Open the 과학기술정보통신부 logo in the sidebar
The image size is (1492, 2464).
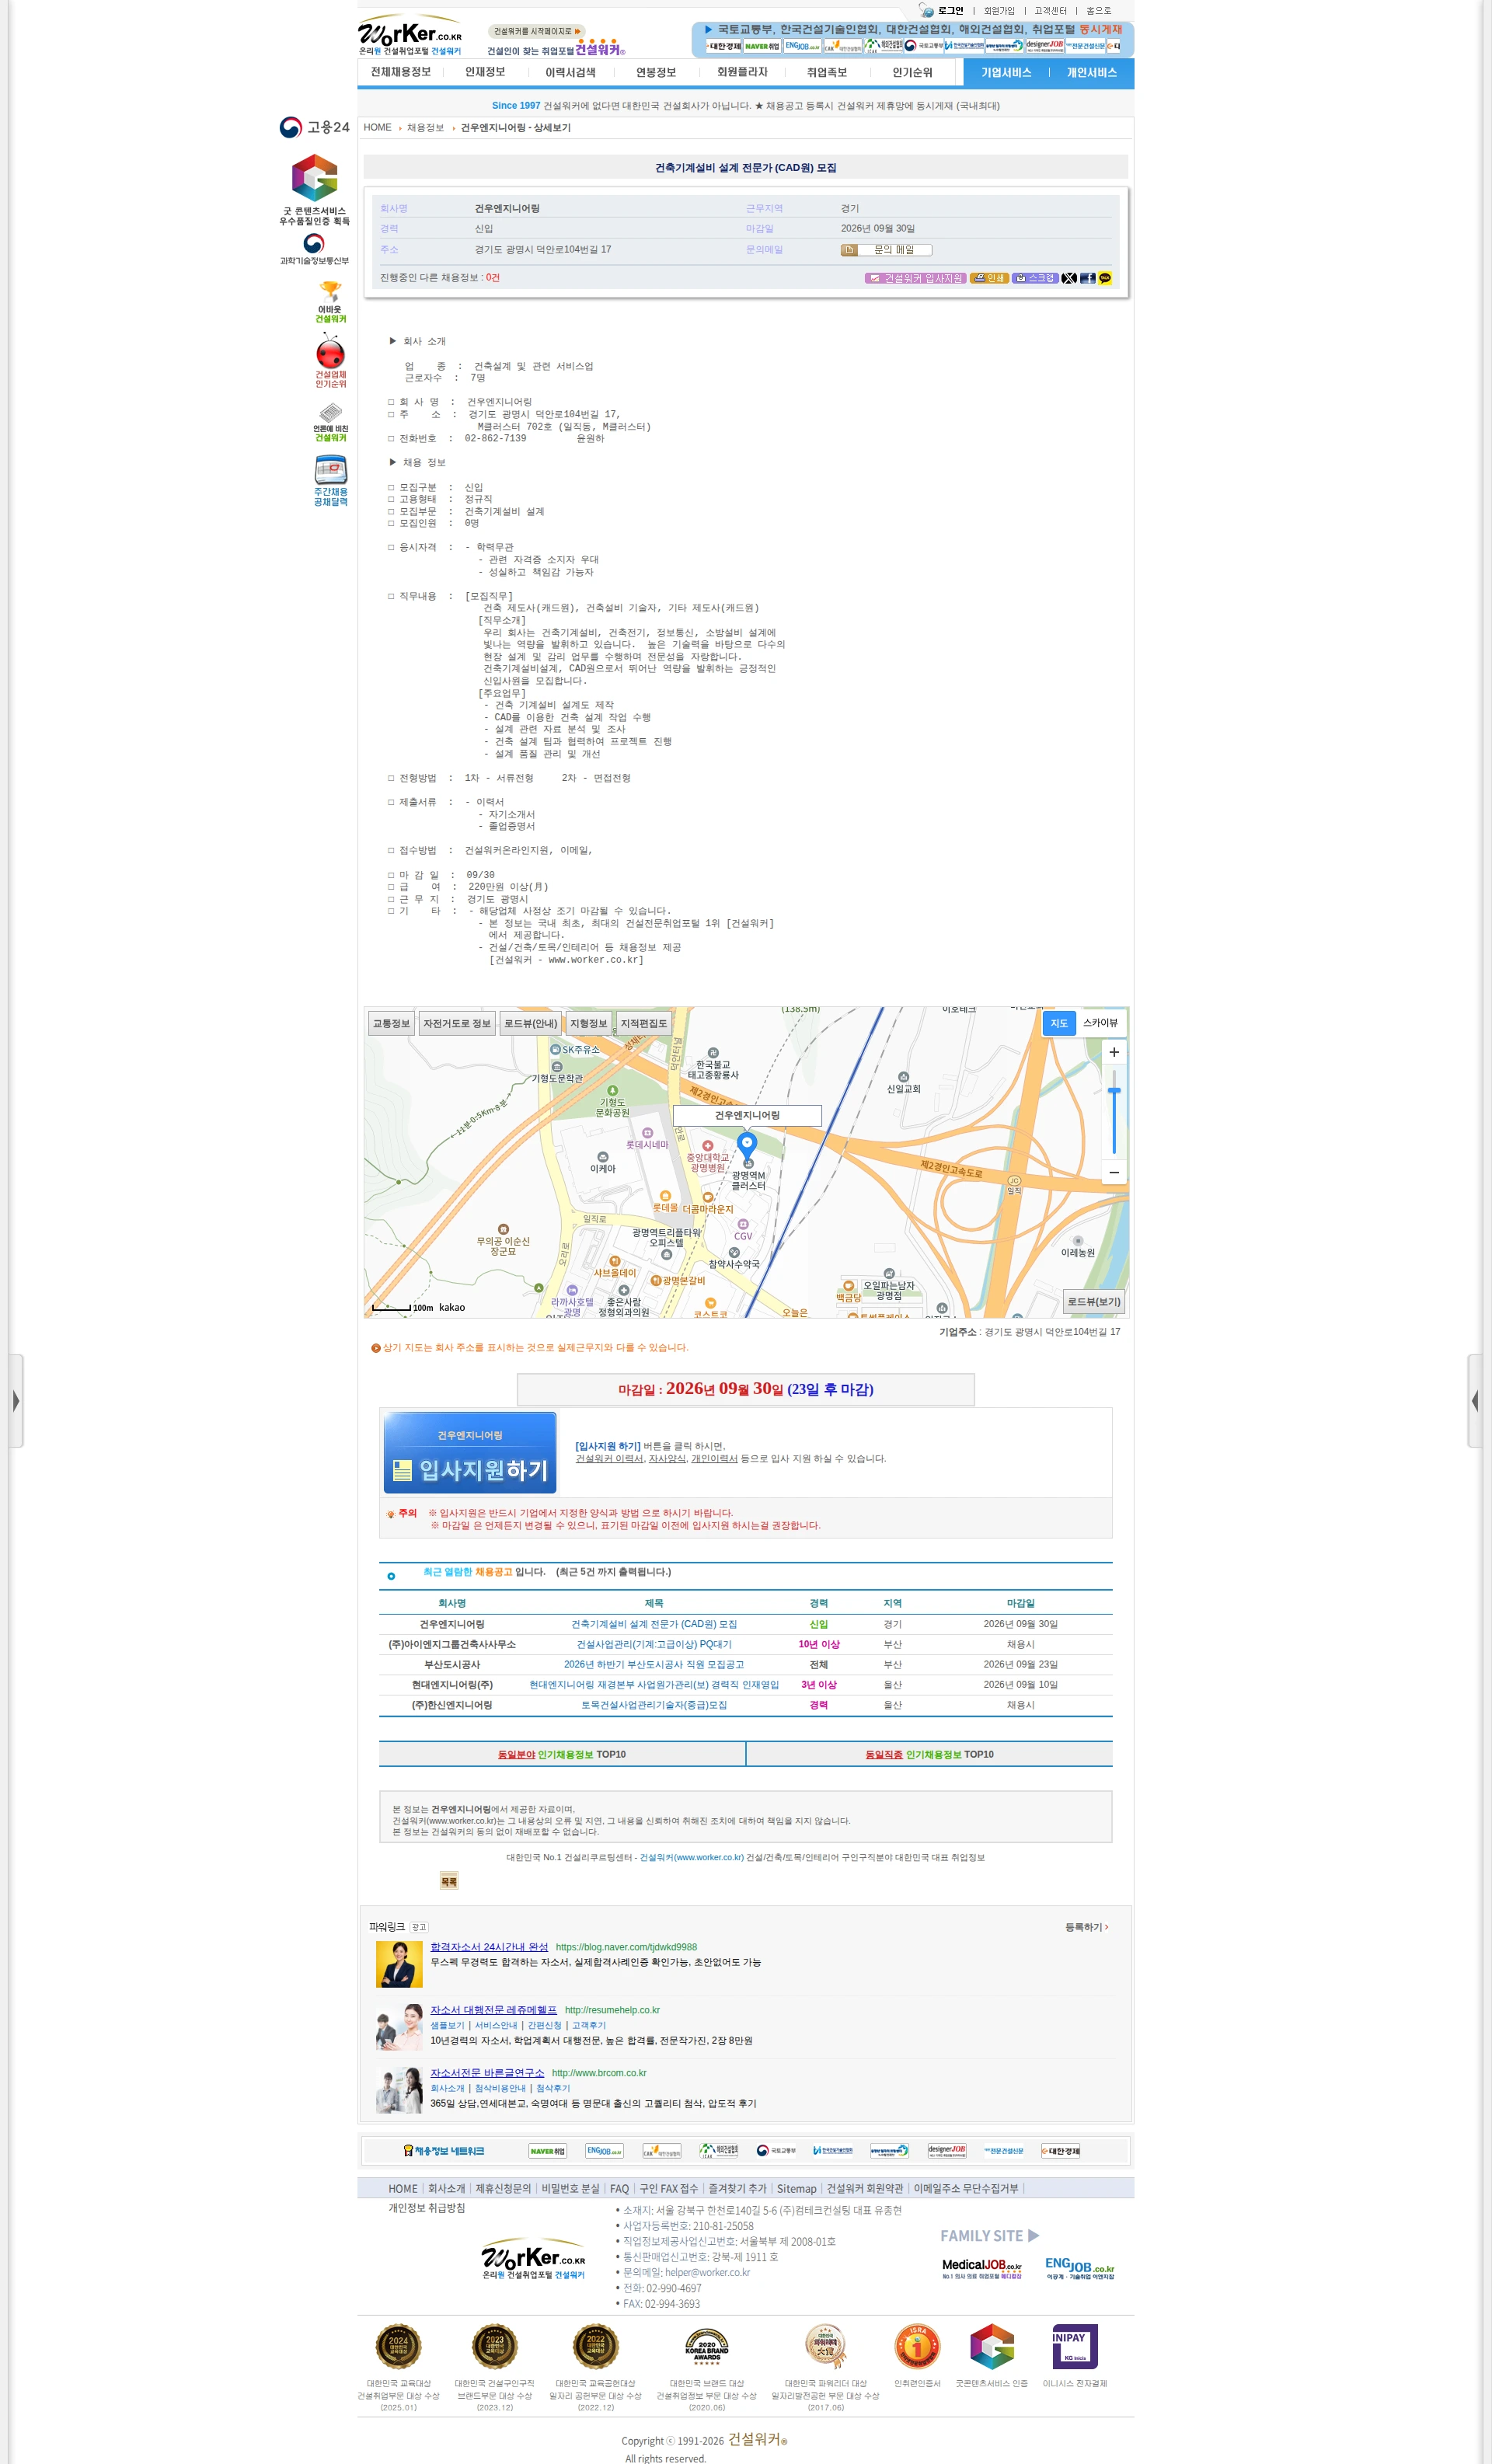[x=314, y=249]
